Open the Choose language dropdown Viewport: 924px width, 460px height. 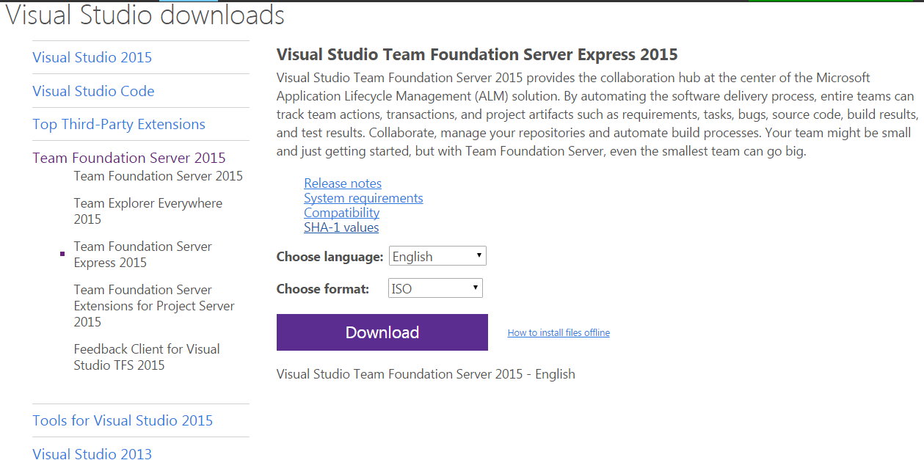(437, 257)
